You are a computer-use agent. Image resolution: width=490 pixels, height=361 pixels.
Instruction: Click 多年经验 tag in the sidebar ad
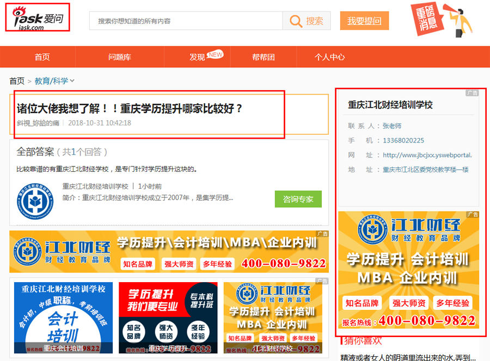pyautogui.click(x=453, y=303)
